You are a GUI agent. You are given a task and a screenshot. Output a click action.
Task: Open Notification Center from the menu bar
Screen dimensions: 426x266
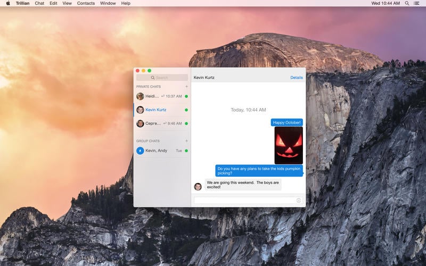[416, 3]
